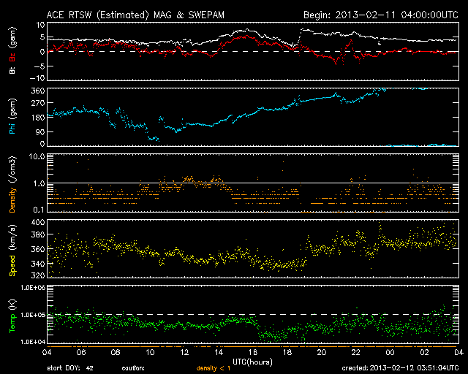Viewport: 468px width, 374px height.
Task: Click the 'UTC(hours)' x-axis label
Action: pos(252,362)
